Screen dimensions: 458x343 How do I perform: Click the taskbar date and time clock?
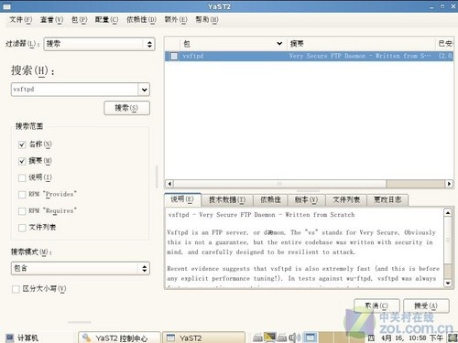411,338
